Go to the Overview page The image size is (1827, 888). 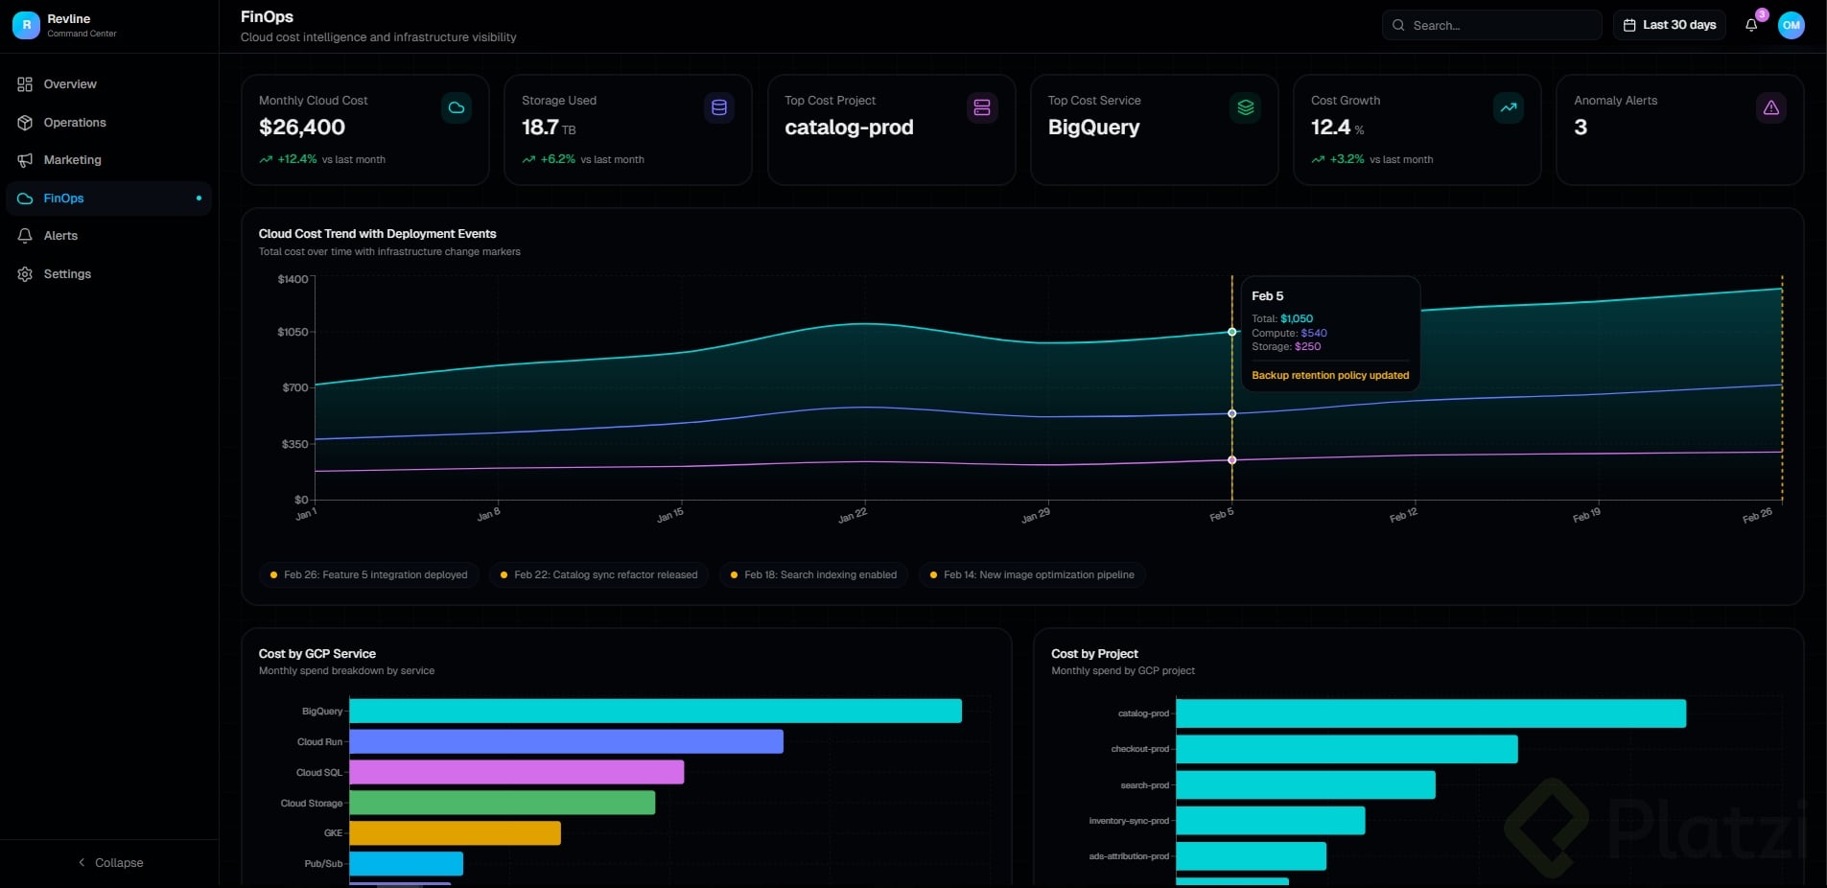(x=108, y=84)
